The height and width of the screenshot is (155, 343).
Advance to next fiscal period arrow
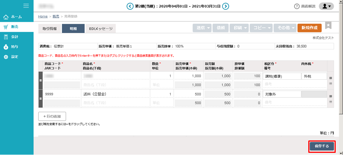pyautogui.click(x=226, y=6)
